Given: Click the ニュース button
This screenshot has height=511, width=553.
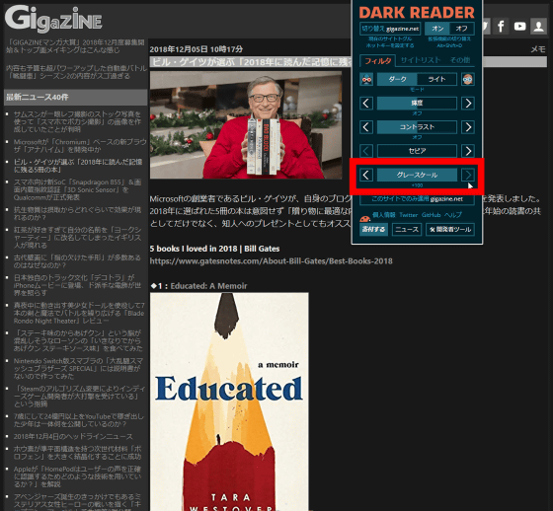Looking at the screenshot, I should click(x=407, y=230).
